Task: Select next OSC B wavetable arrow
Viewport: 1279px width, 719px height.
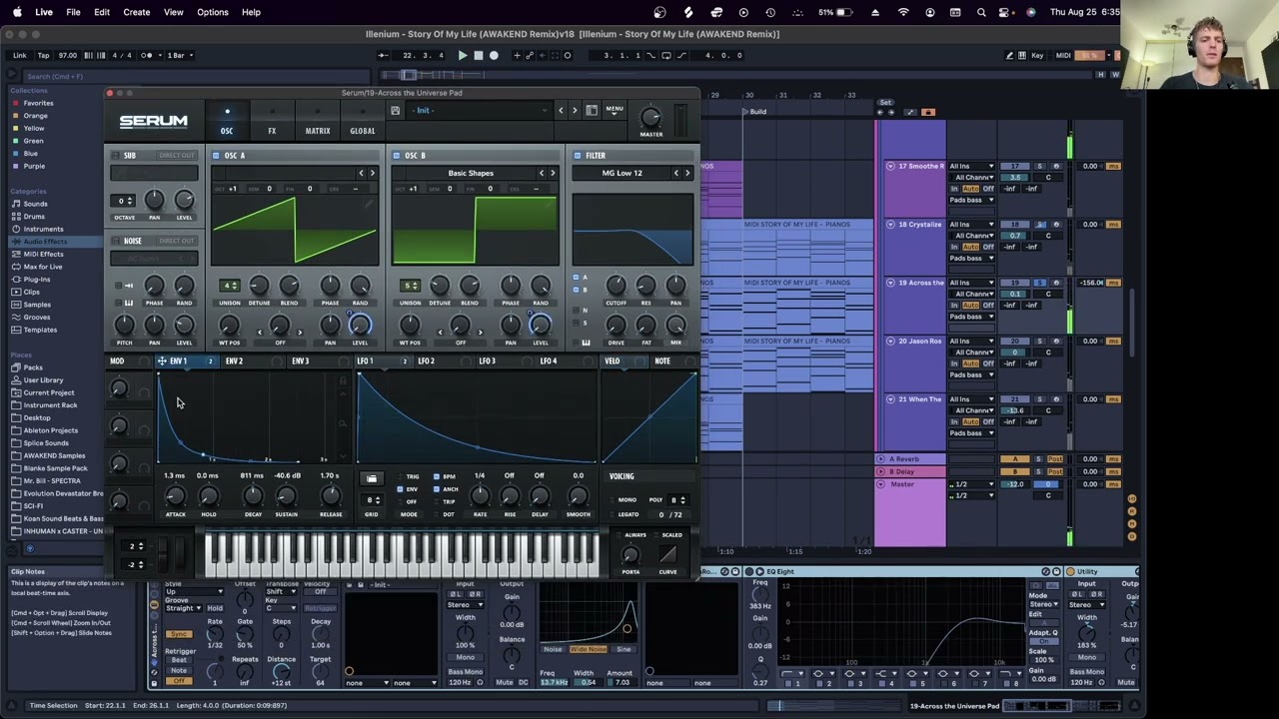Action: coord(553,173)
